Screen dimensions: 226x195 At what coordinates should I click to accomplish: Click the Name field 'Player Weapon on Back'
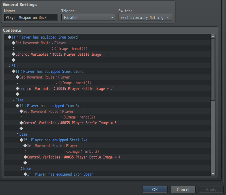pyautogui.click(x=31, y=17)
